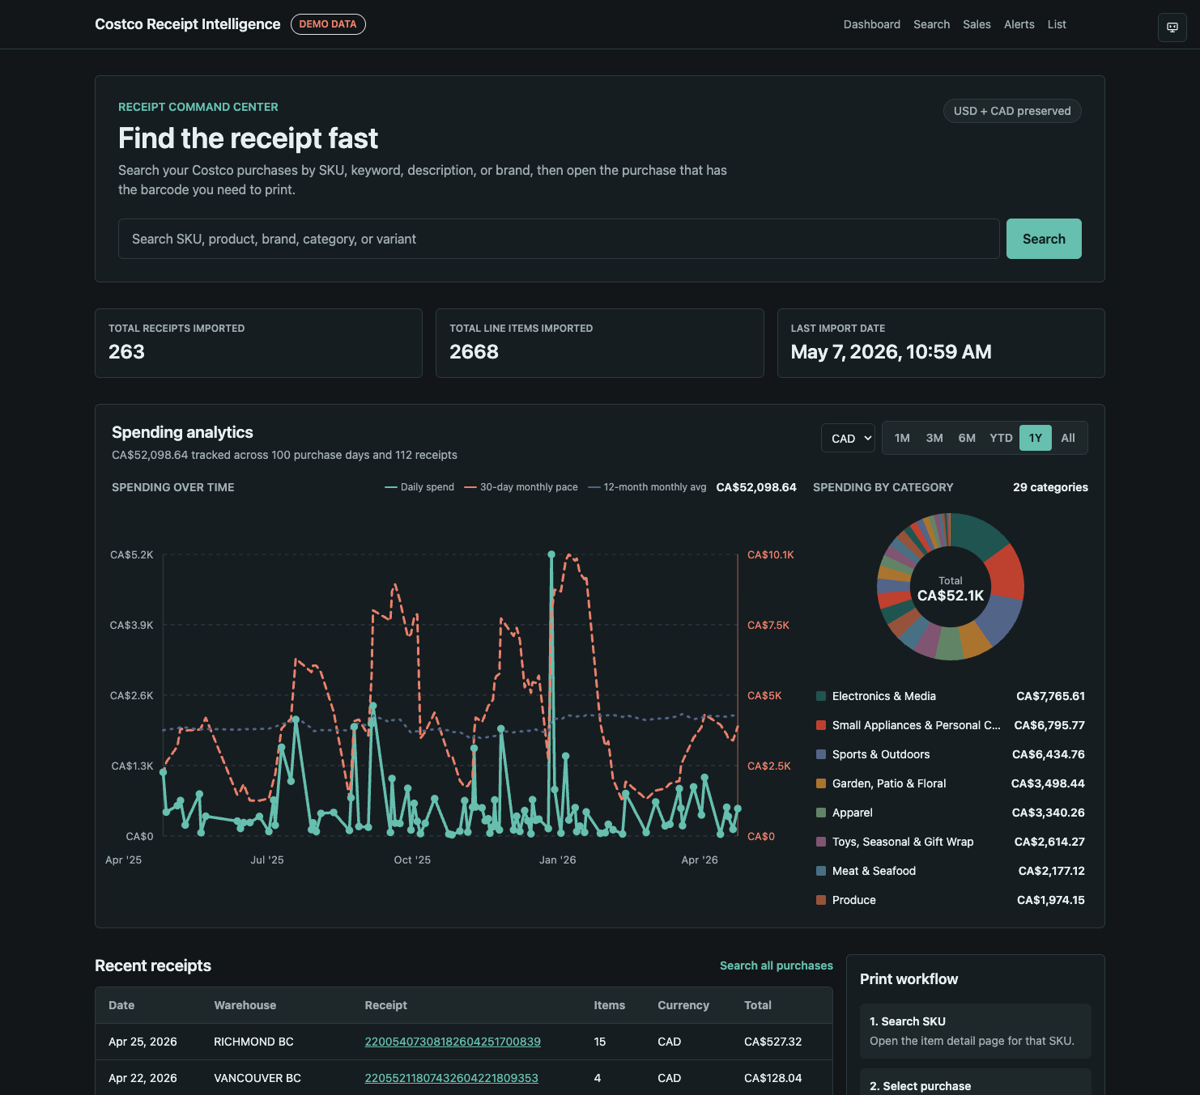This screenshot has width=1200, height=1095.
Task: Click the 29 categories label
Action: coord(1050,487)
